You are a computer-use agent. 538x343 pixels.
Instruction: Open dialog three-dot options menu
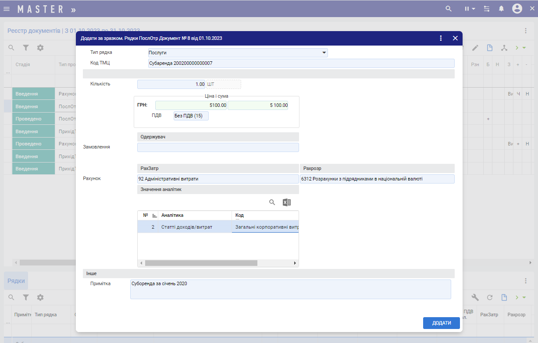pyautogui.click(x=441, y=38)
